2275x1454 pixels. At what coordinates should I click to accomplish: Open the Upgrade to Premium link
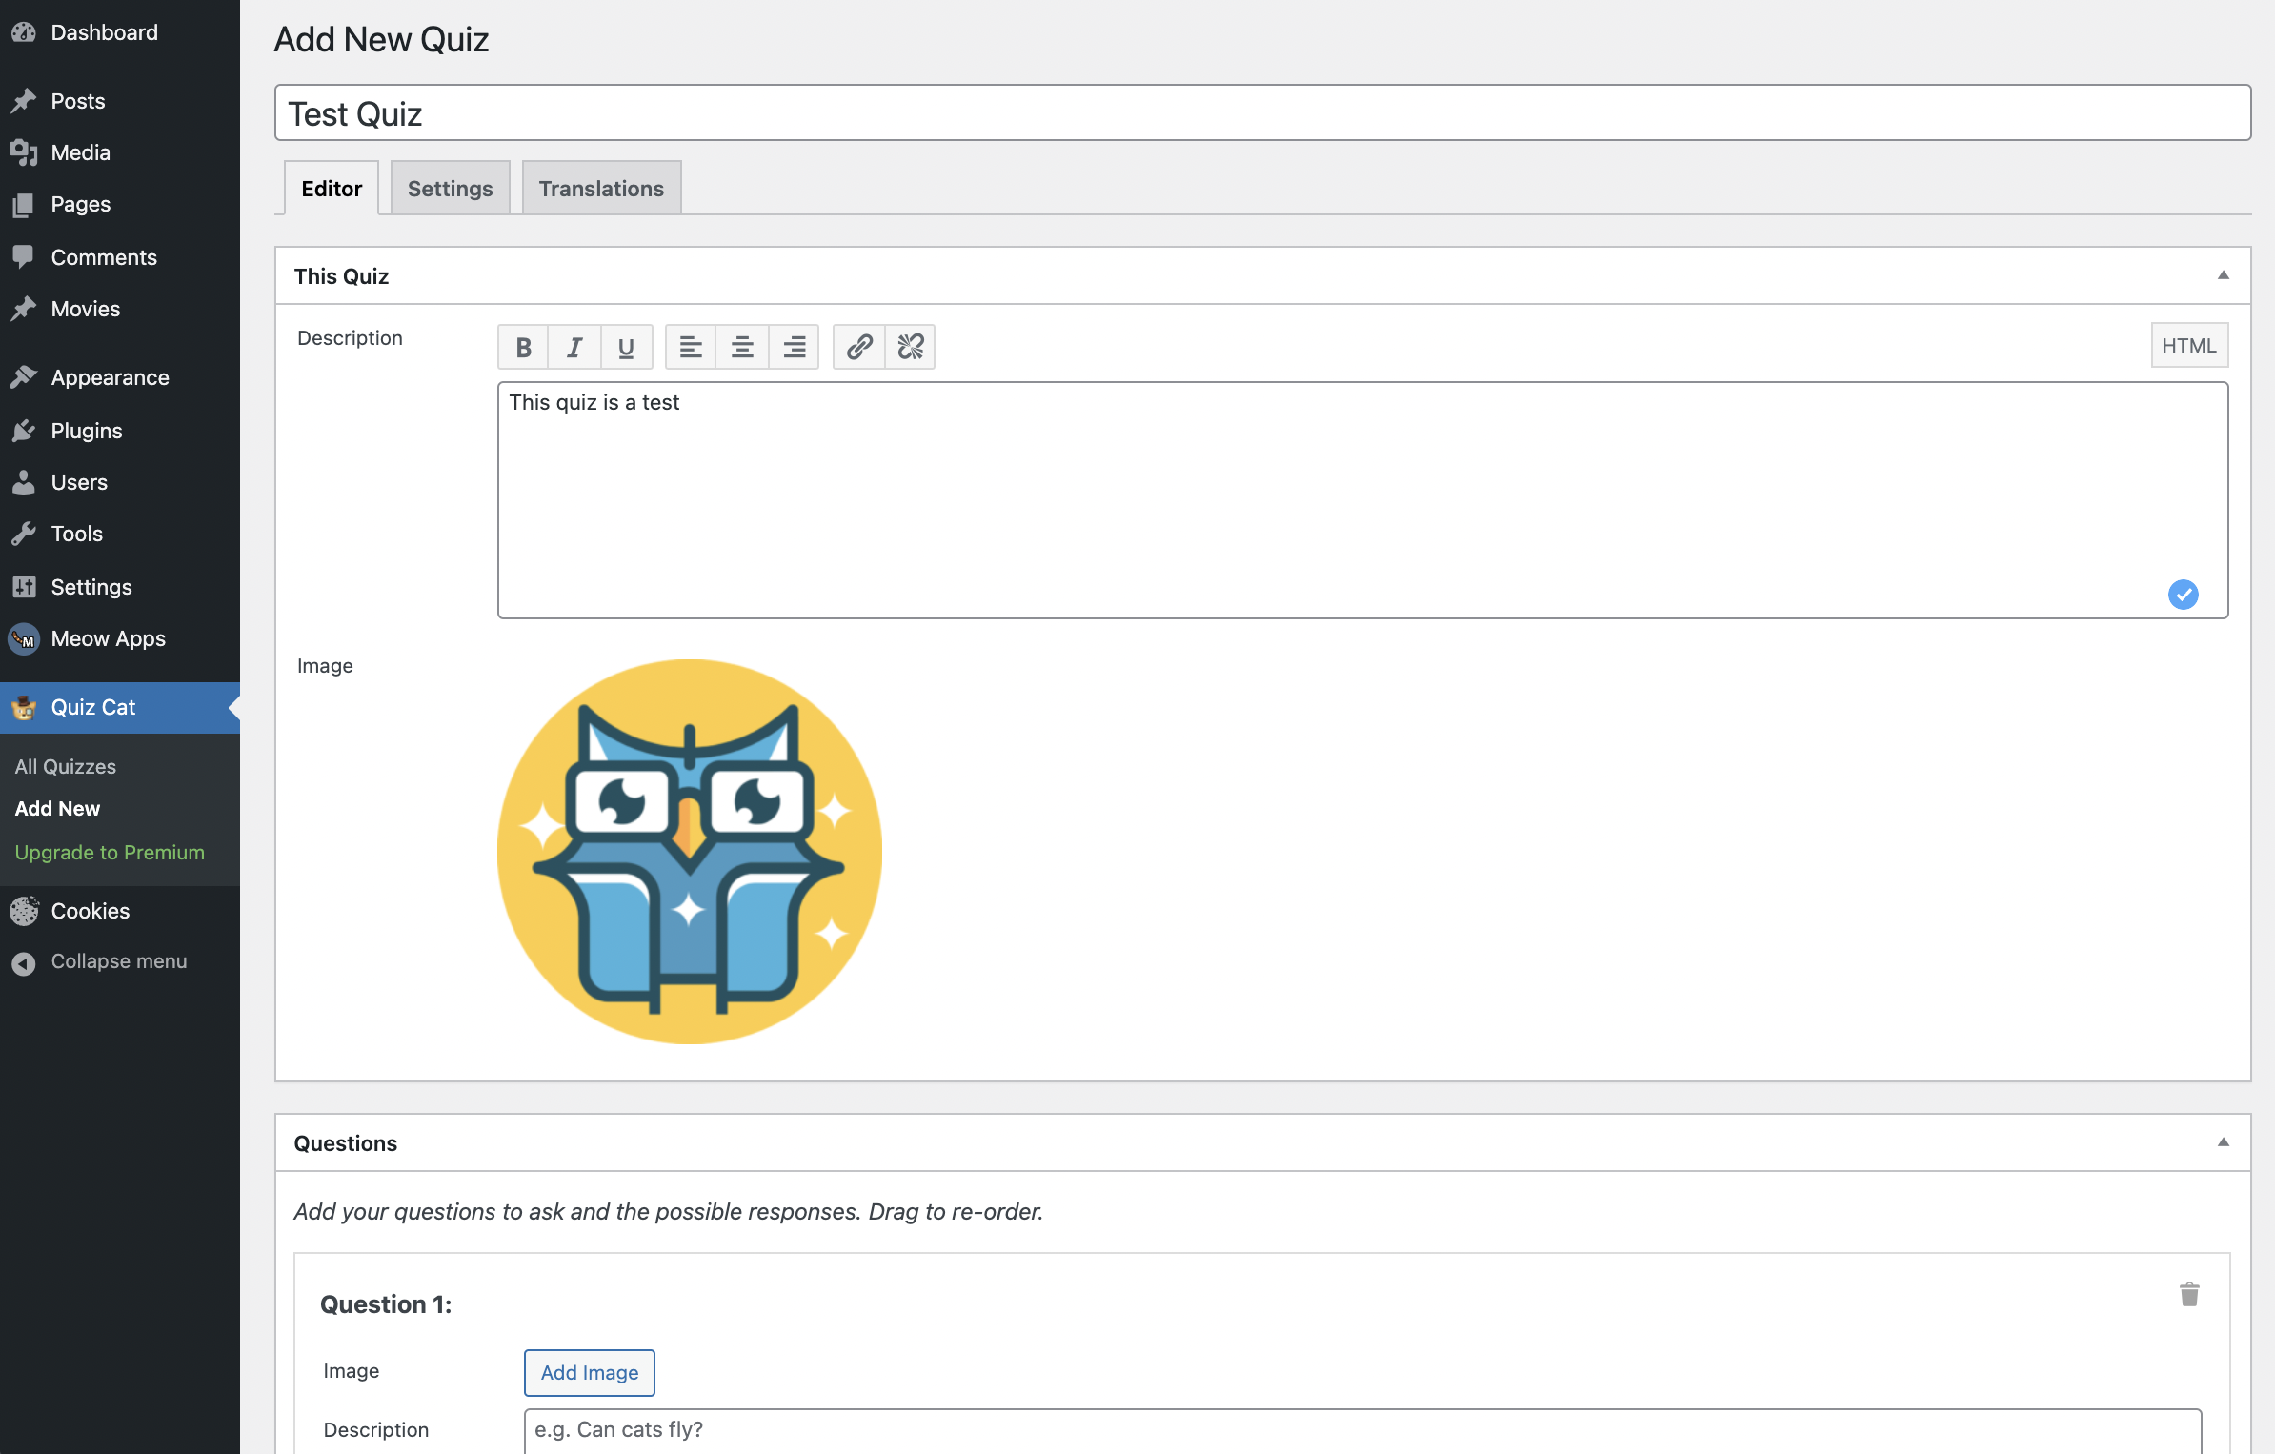click(110, 852)
